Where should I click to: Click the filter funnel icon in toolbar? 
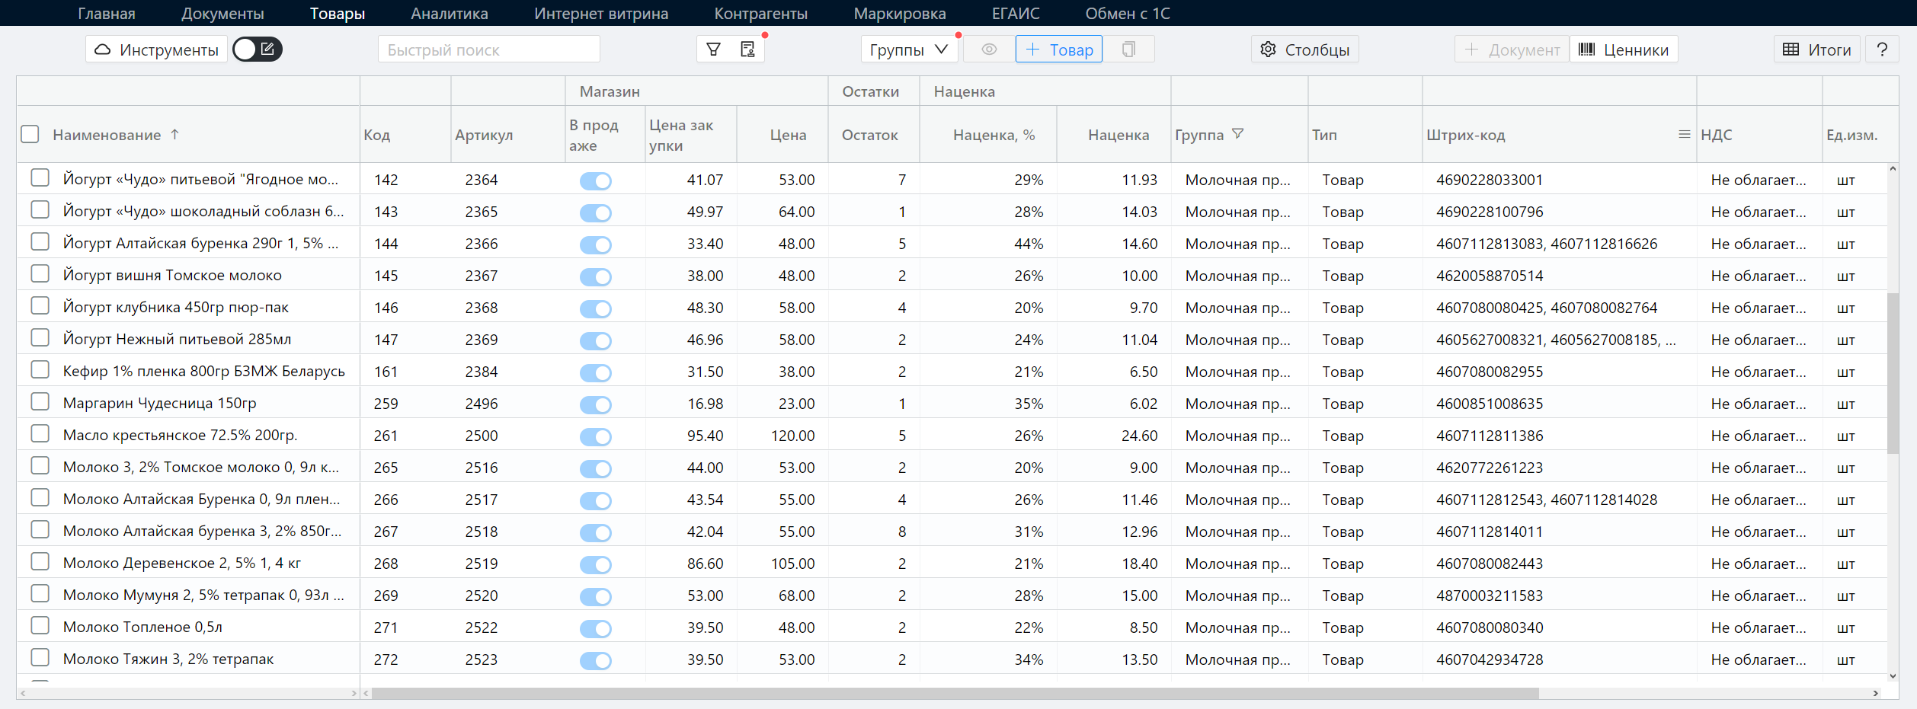pos(713,50)
